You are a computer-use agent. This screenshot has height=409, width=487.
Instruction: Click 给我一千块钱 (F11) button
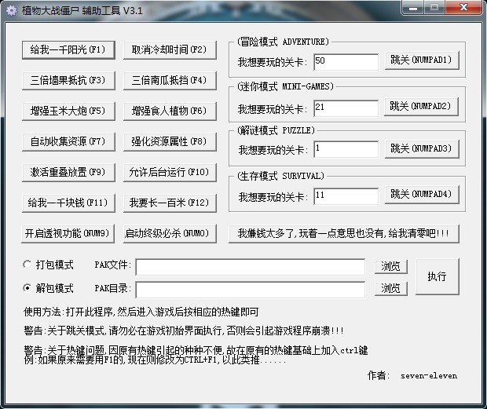point(68,203)
